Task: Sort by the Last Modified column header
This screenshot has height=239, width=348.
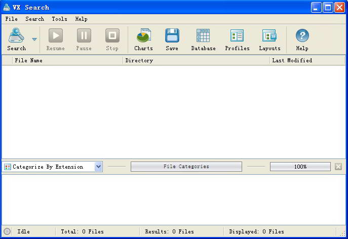Action: (x=307, y=60)
